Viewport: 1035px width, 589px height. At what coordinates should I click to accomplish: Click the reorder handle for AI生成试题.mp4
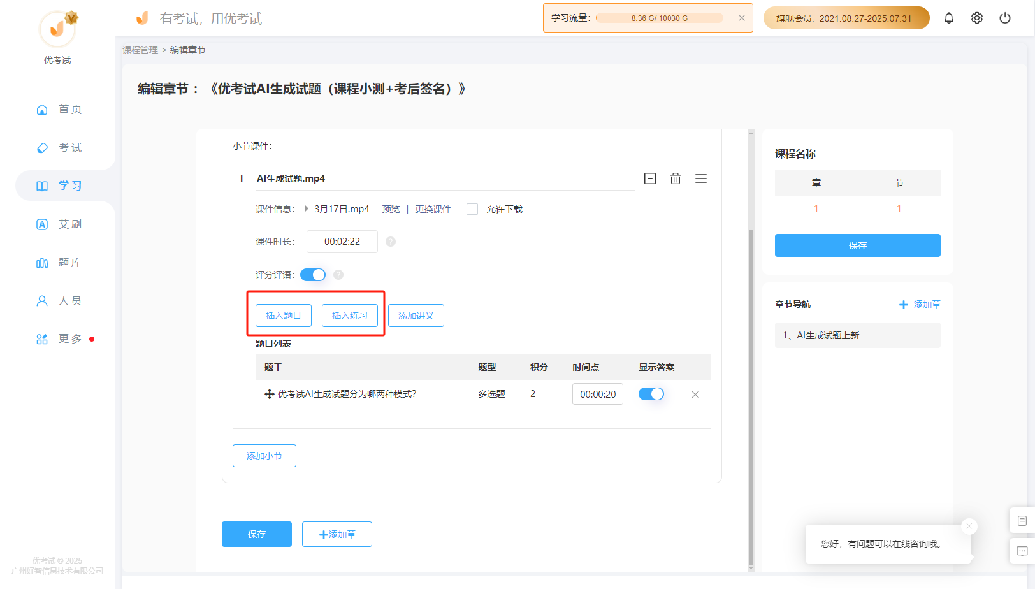coord(701,178)
